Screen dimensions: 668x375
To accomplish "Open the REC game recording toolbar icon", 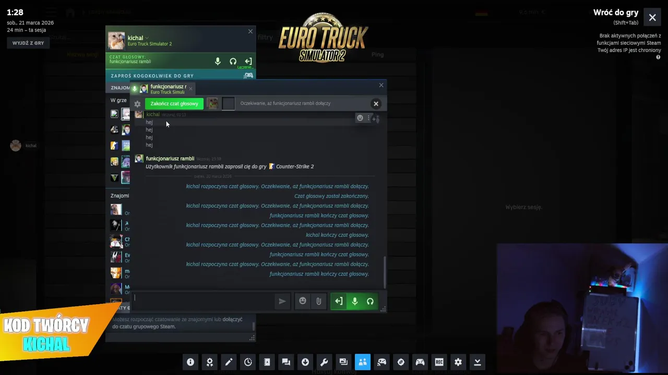I will pos(439,362).
